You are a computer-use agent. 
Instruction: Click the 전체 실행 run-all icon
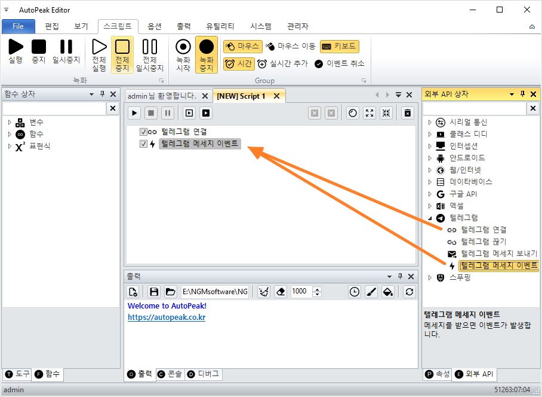click(x=99, y=55)
